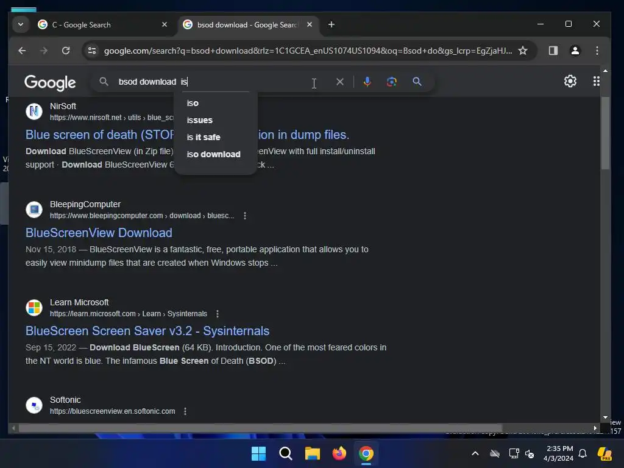Open site information icon in address bar
The image size is (624, 468).
[x=92, y=51]
